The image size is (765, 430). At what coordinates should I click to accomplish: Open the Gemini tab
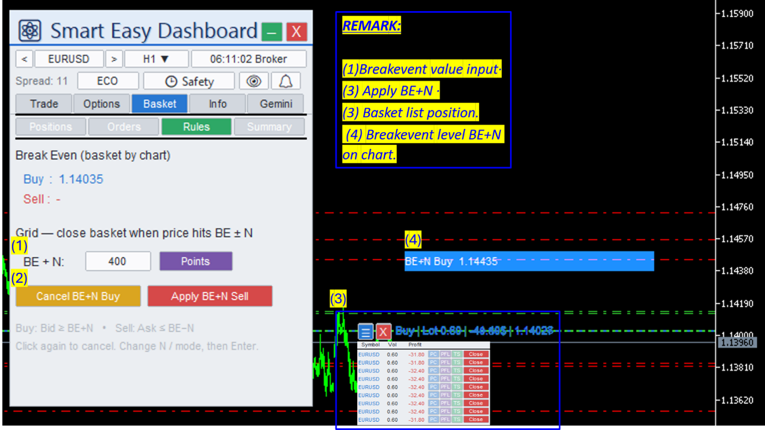click(x=276, y=104)
